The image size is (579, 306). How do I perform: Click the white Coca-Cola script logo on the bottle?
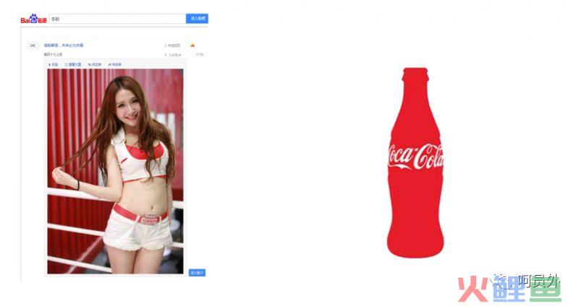(415, 157)
